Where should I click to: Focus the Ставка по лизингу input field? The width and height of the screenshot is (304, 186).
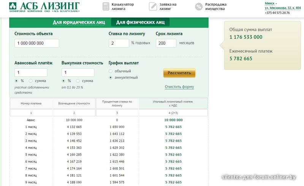click(x=119, y=43)
